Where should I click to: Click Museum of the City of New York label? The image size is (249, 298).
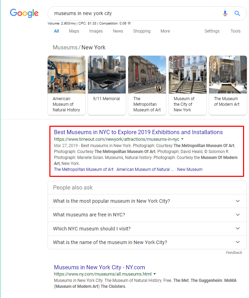[x=184, y=104]
